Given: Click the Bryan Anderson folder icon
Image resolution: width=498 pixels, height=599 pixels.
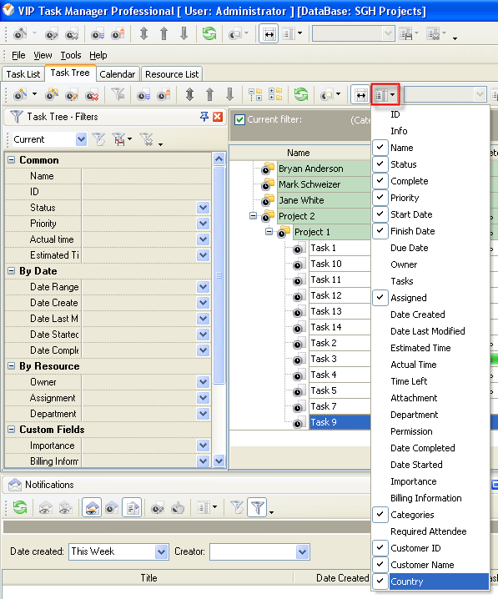Looking at the screenshot, I should click(x=267, y=168).
